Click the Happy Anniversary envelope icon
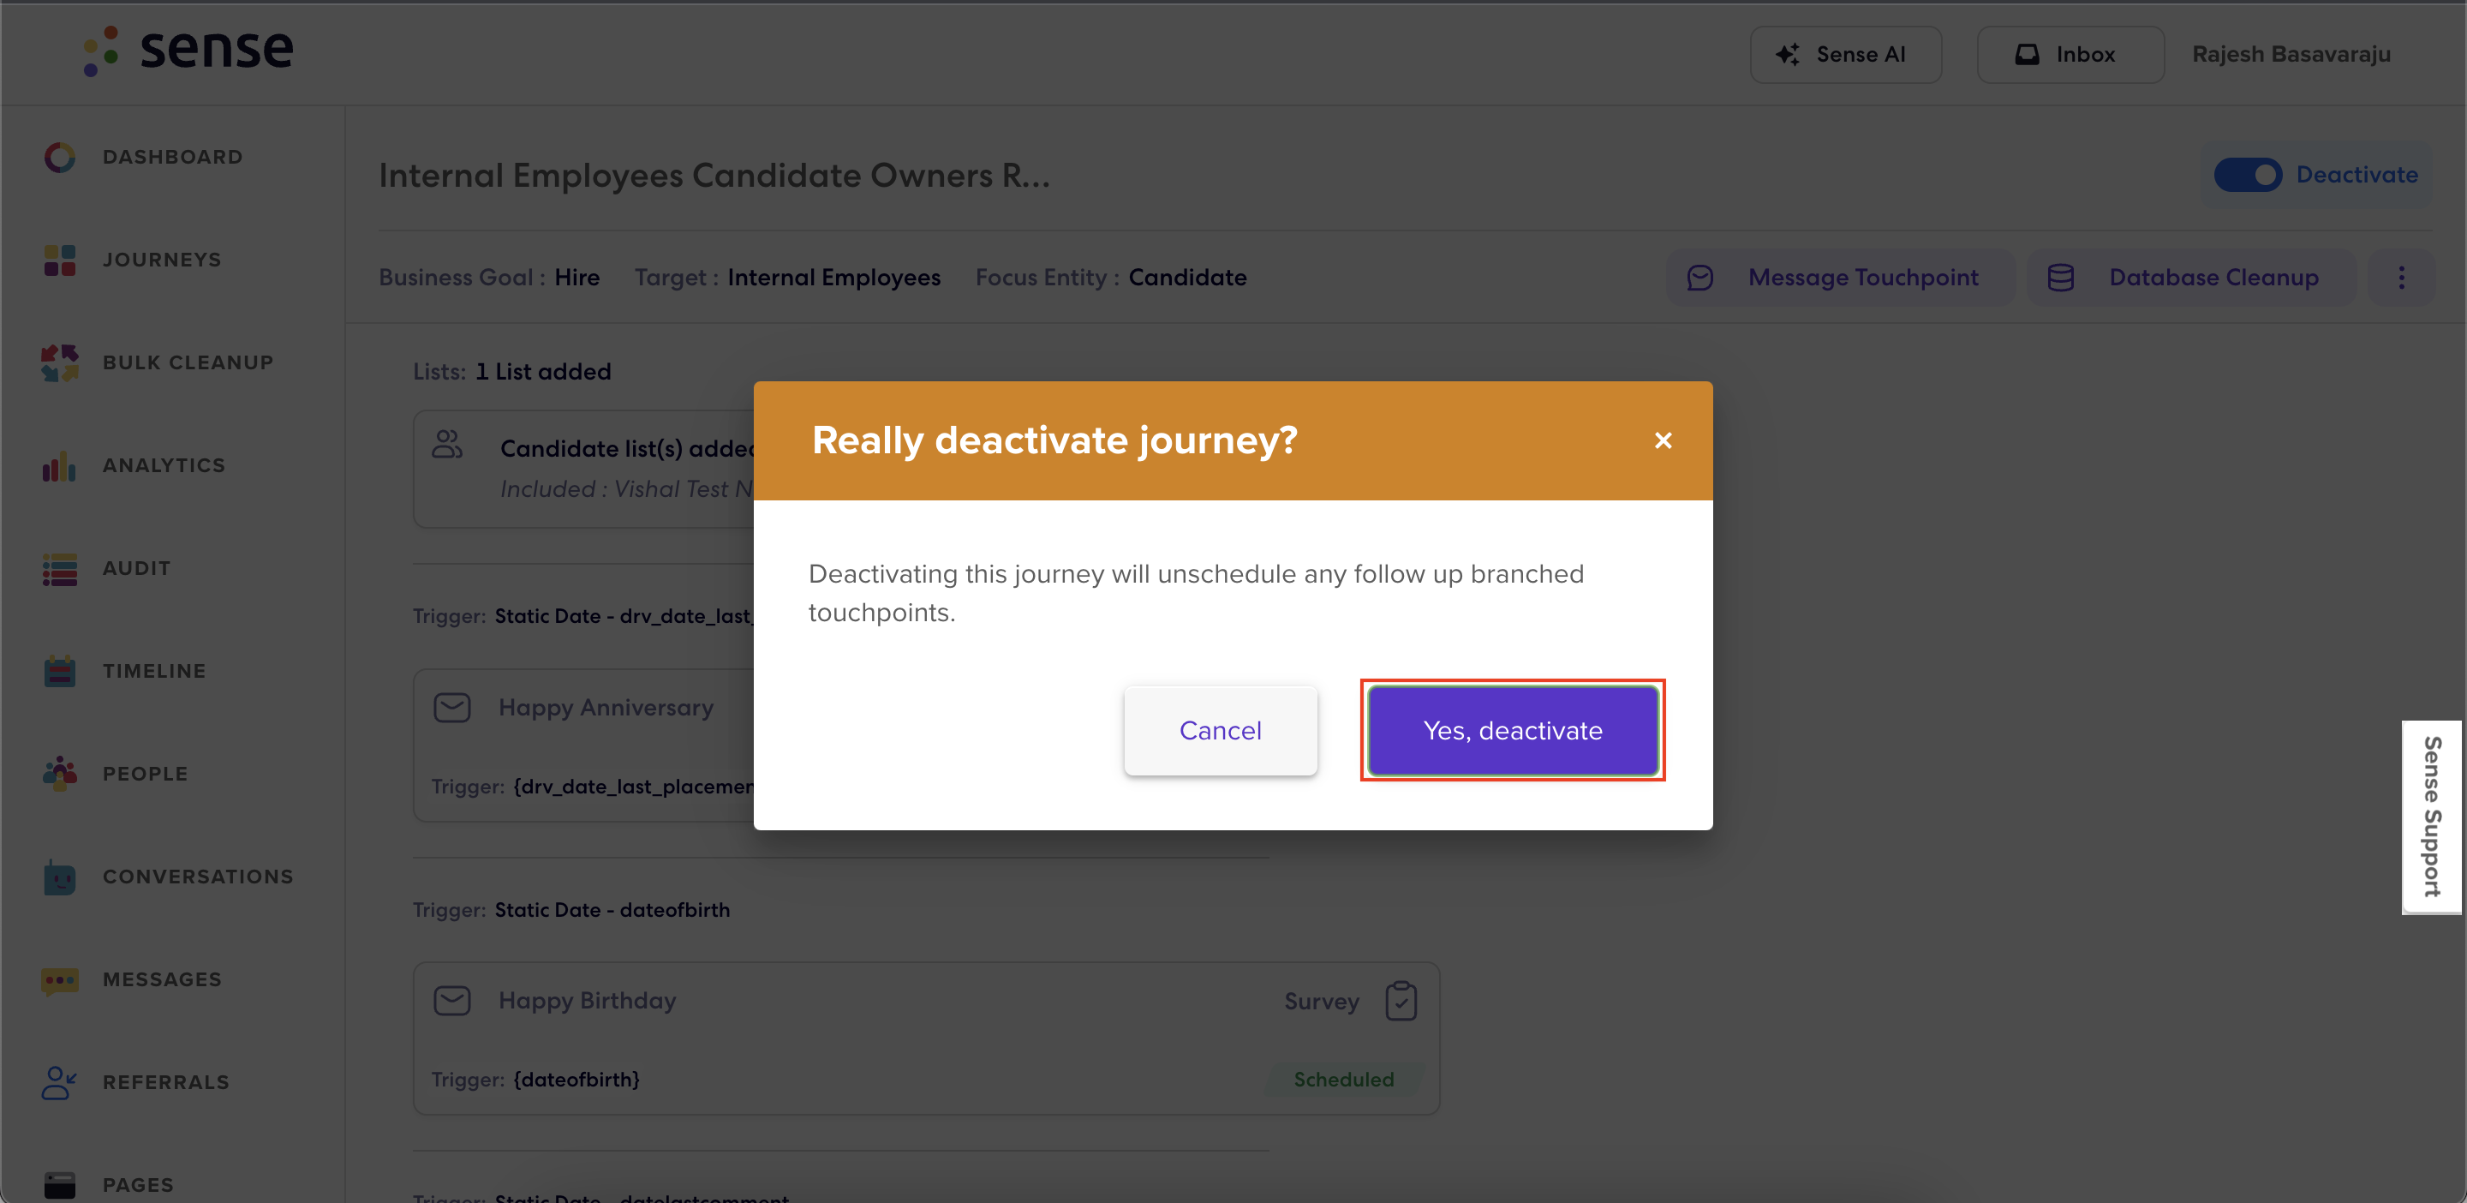The height and width of the screenshot is (1203, 2467). point(452,708)
